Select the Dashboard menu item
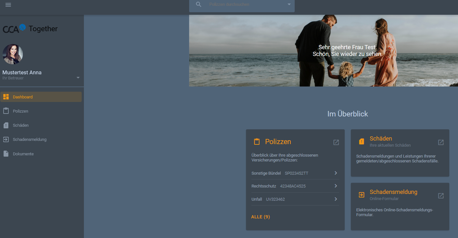This screenshot has width=458, height=238. 41,97
